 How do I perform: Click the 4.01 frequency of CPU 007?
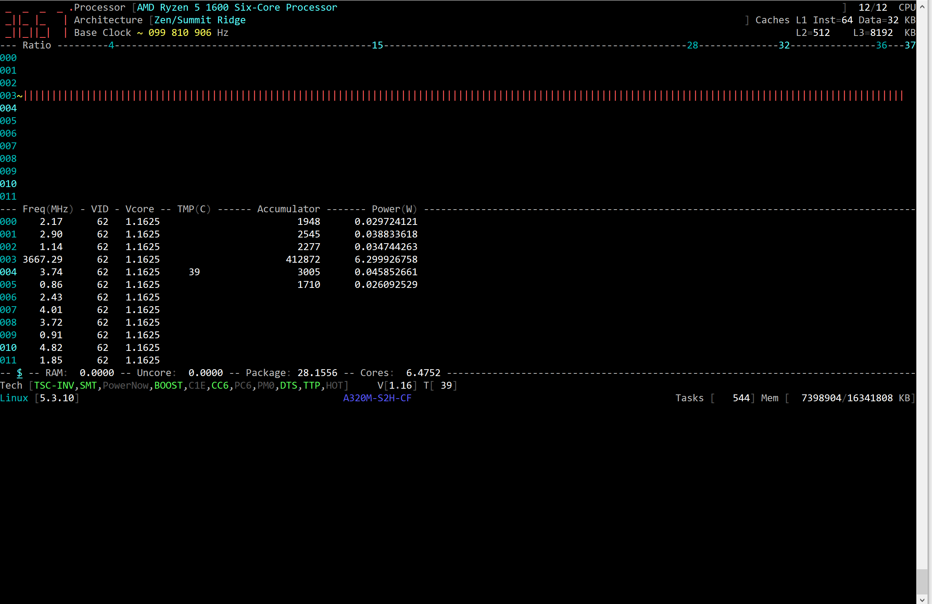point(51,310)
